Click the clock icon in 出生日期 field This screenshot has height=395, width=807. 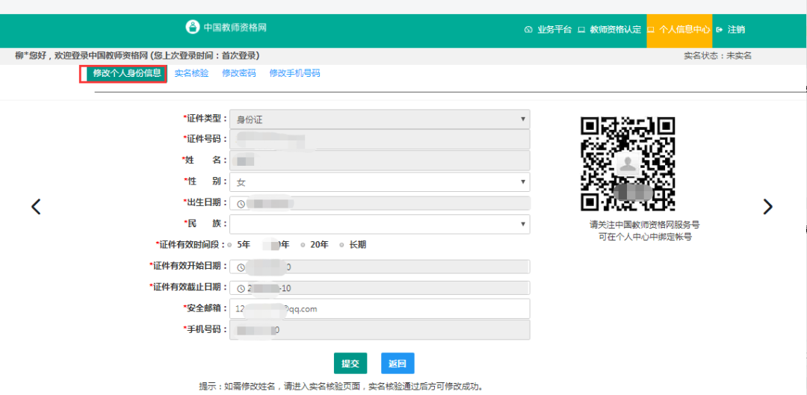(x=241, y=203)
